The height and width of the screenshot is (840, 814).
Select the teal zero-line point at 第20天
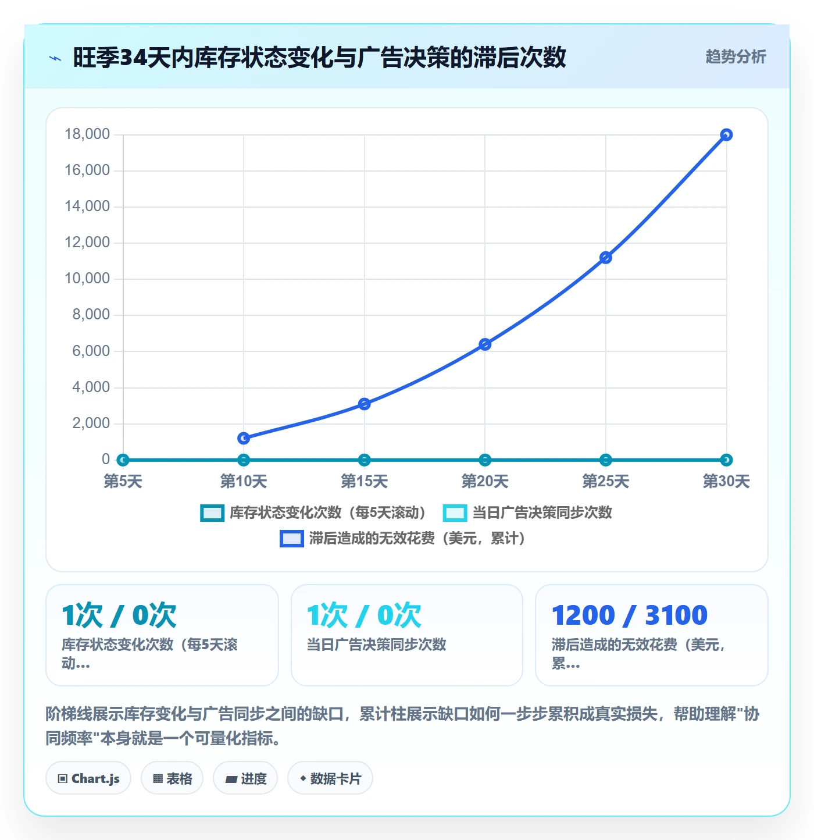pos(485,460)
